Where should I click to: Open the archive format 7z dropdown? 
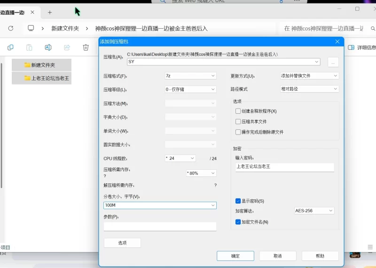[191, 76]
